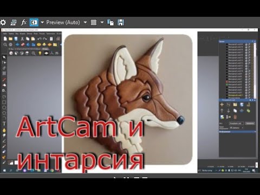Click the taskbar search icon
This screenshot has height=195, width=260.
tap(11, 170)
